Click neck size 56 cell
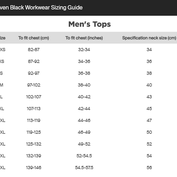177x177 pixels. pos(149,168)
